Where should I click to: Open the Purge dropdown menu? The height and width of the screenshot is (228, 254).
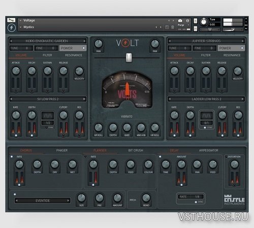(x=183, y=25)
